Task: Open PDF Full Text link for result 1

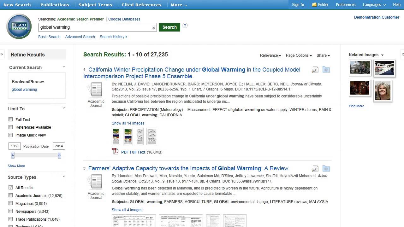Action: [133, 152]
